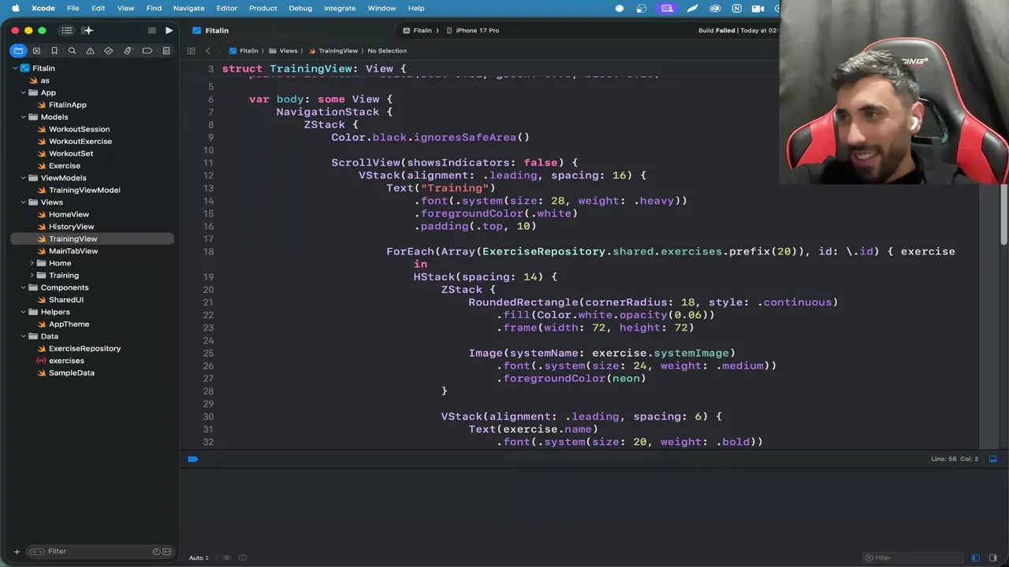Show the console pane toggle
This screenshot has width=1009, height=567.
tap(993, 558)
